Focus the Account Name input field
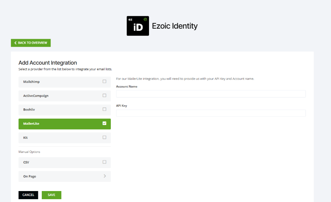 pos(211,94)
